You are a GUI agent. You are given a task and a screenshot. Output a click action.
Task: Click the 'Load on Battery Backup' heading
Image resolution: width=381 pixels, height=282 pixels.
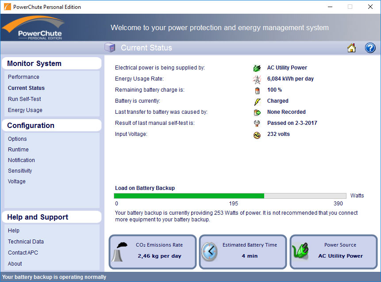coord(145,188)
